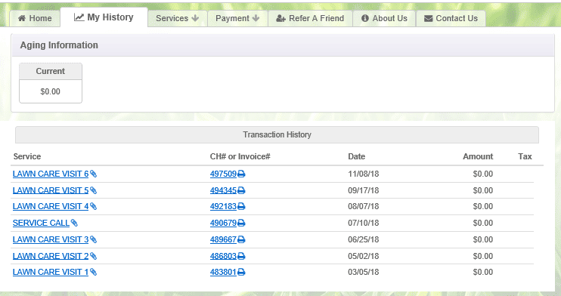This screenshot has width=561, height=296.
Task: Click the date 06/25/18
Action: (x=363, y=239)
